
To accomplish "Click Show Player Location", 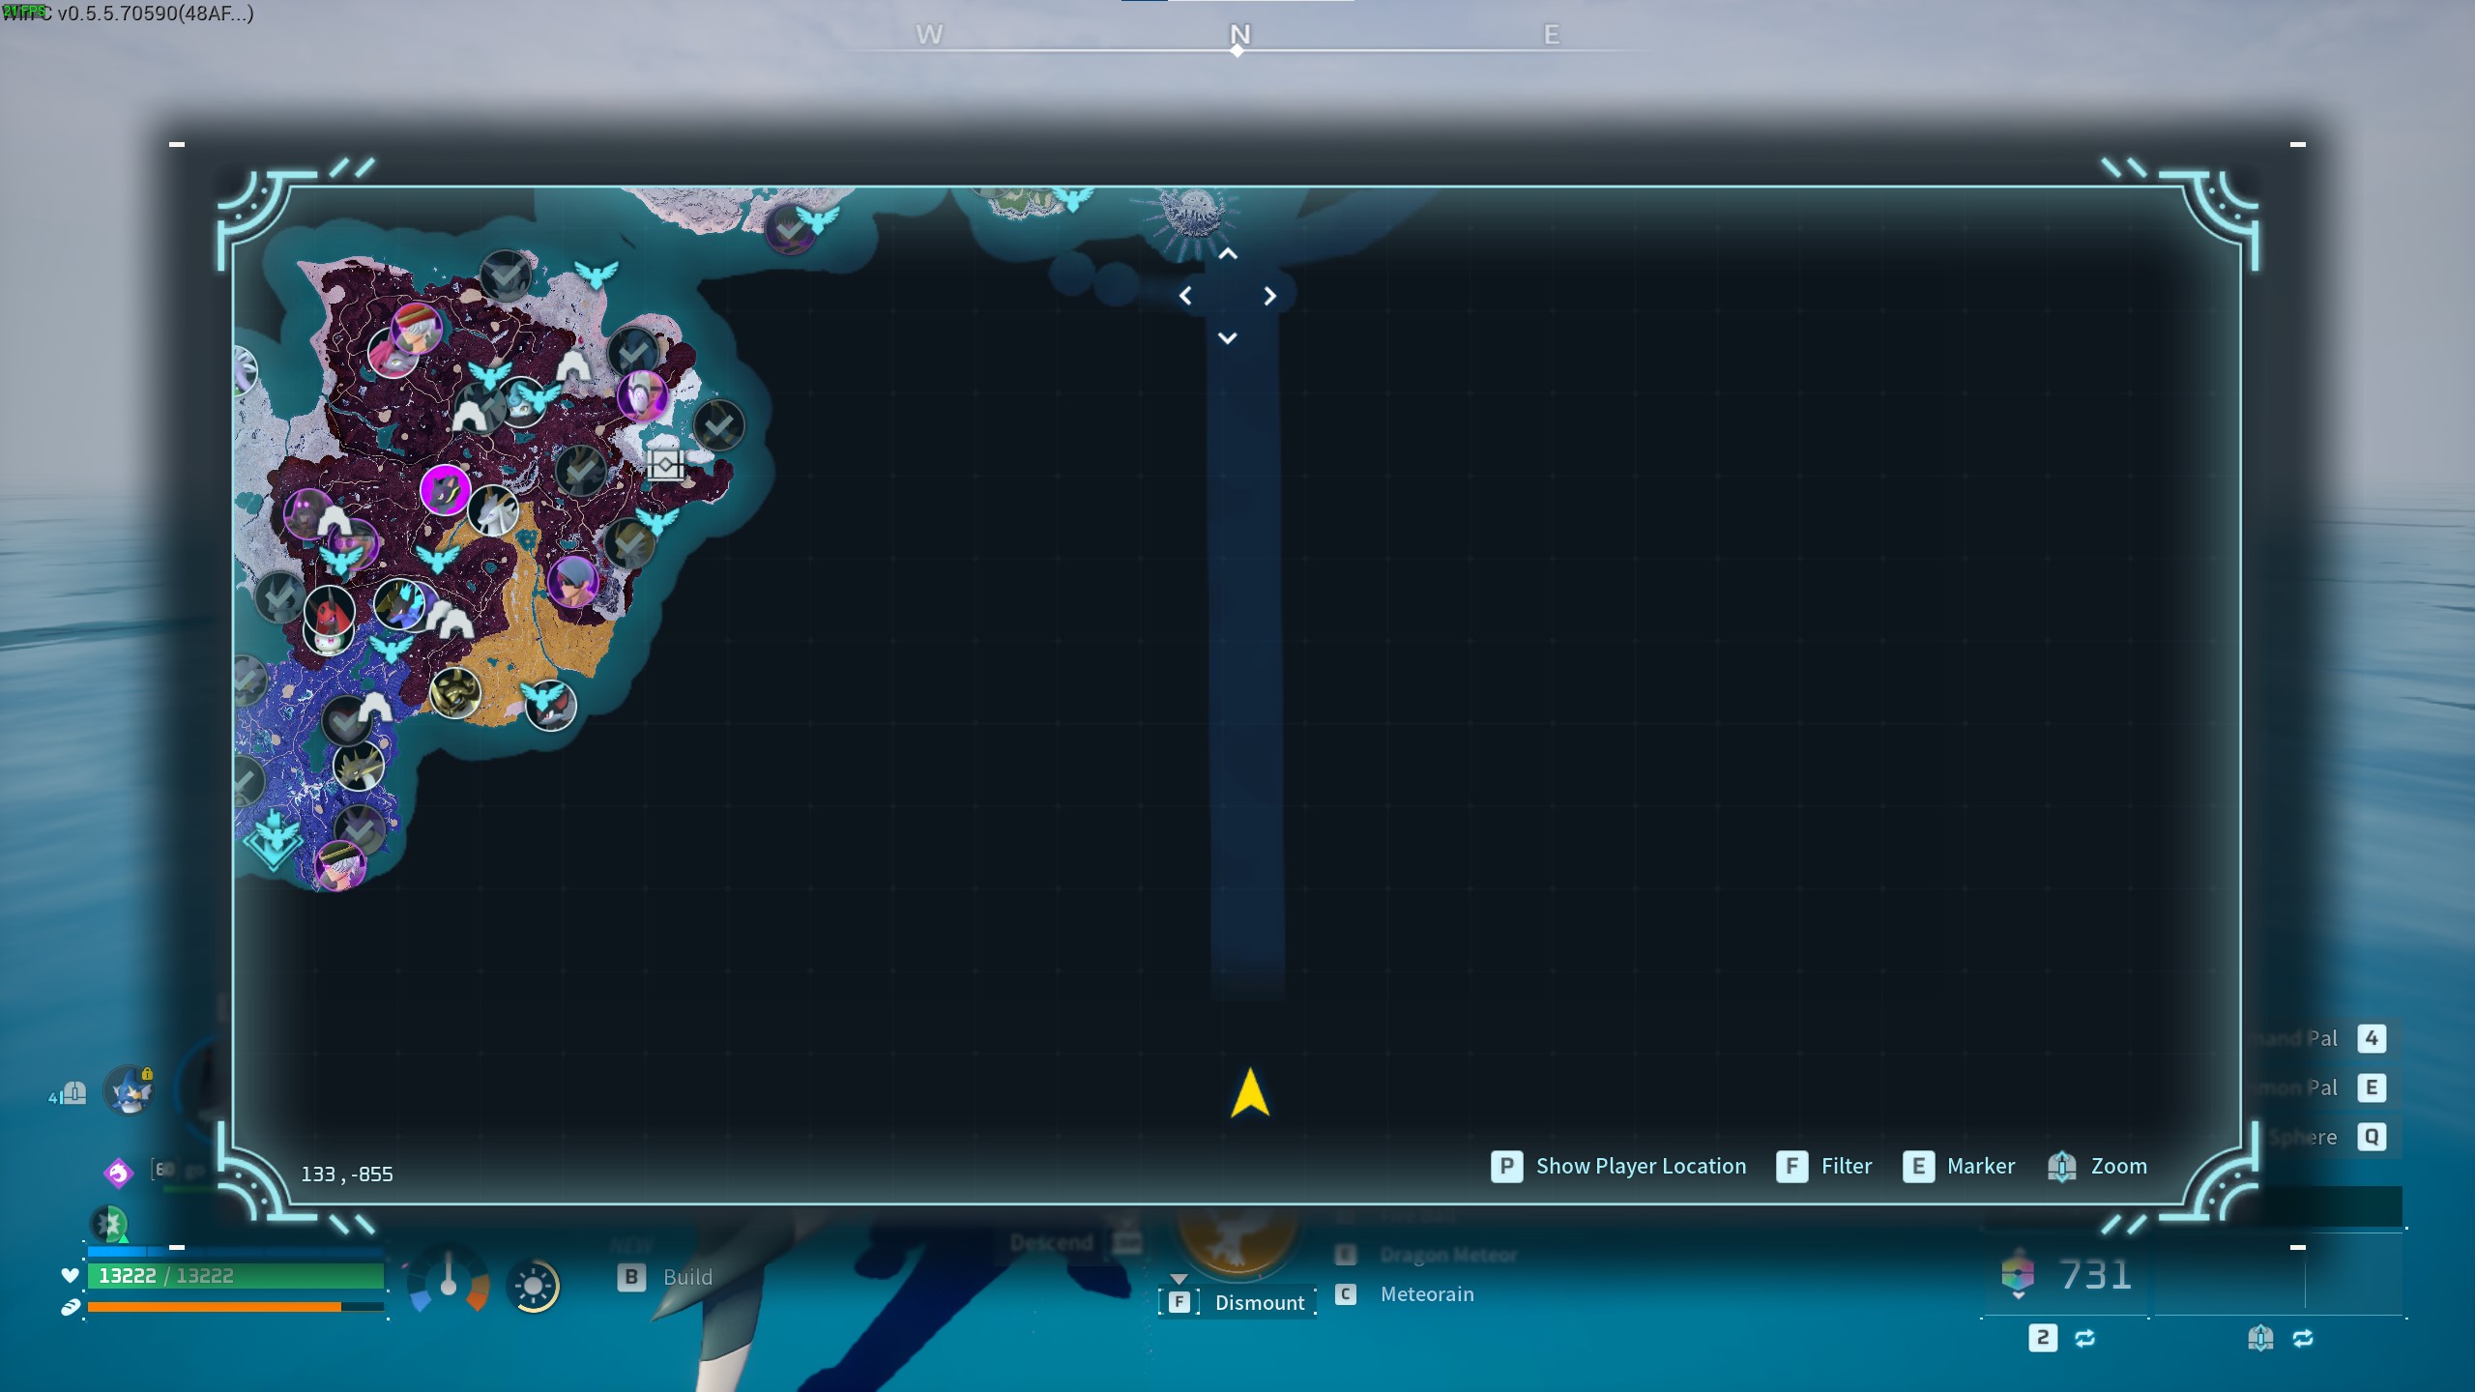I will (1619, 1167).
